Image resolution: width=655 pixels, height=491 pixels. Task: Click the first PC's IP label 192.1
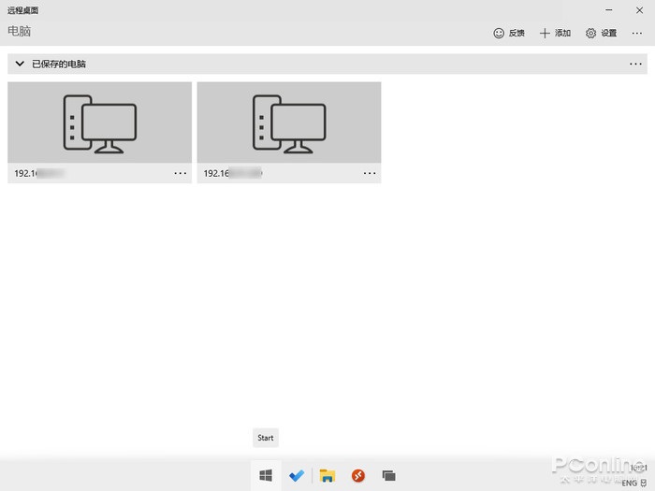39,173
